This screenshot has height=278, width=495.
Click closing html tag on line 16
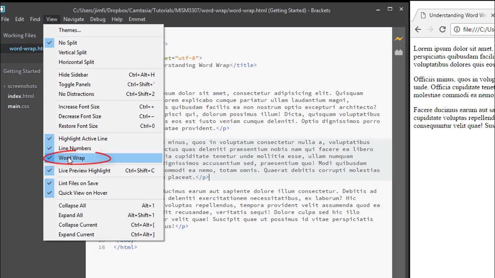point(125,247)
